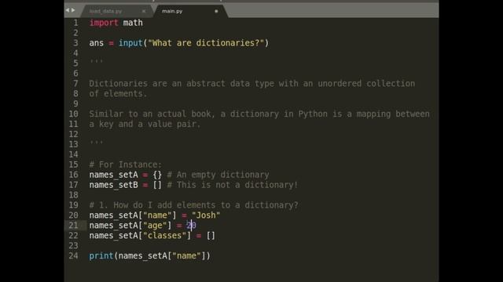Go to previous tab with left arrow
Image resolution: width=503 pixels, height=282 pixels.
(68, 10)
